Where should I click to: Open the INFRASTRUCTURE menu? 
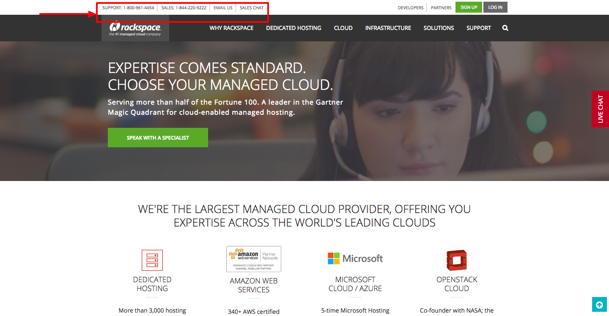coord(388,28)
